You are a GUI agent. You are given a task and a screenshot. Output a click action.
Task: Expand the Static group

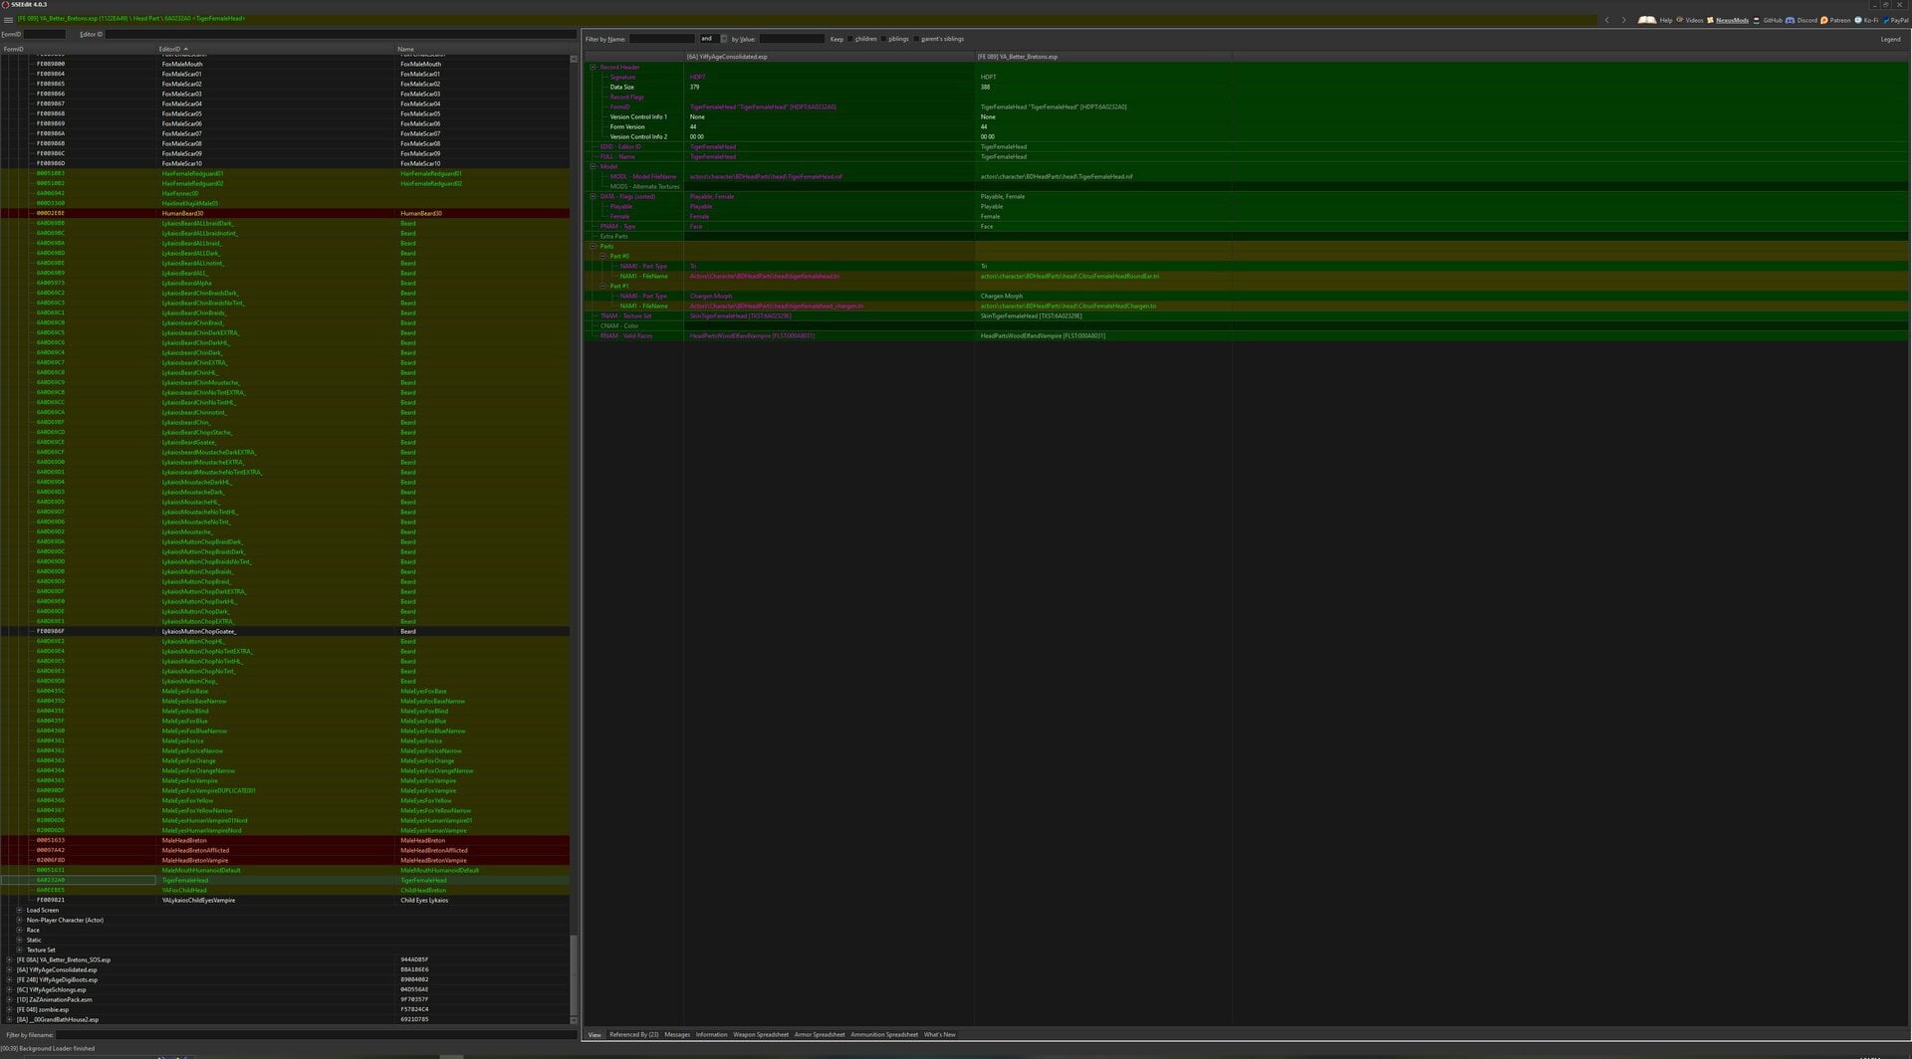19,940
